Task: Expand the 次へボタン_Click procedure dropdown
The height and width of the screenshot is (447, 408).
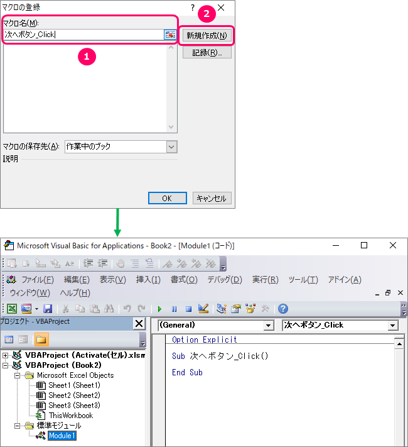Action: 393,326
